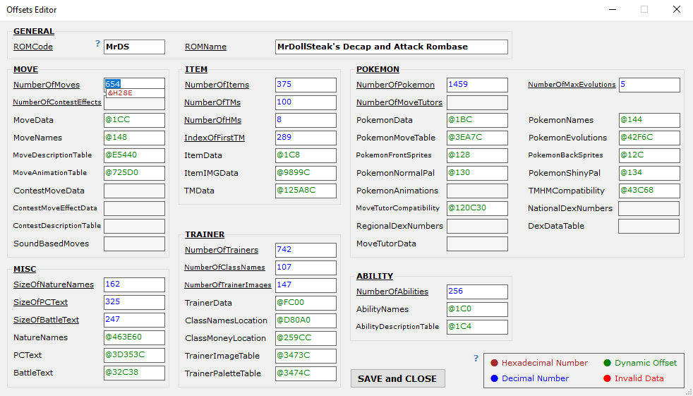Close the Offsets Editor window
Viewport: 693px width, 396px height.
click(x=676, y=10)
